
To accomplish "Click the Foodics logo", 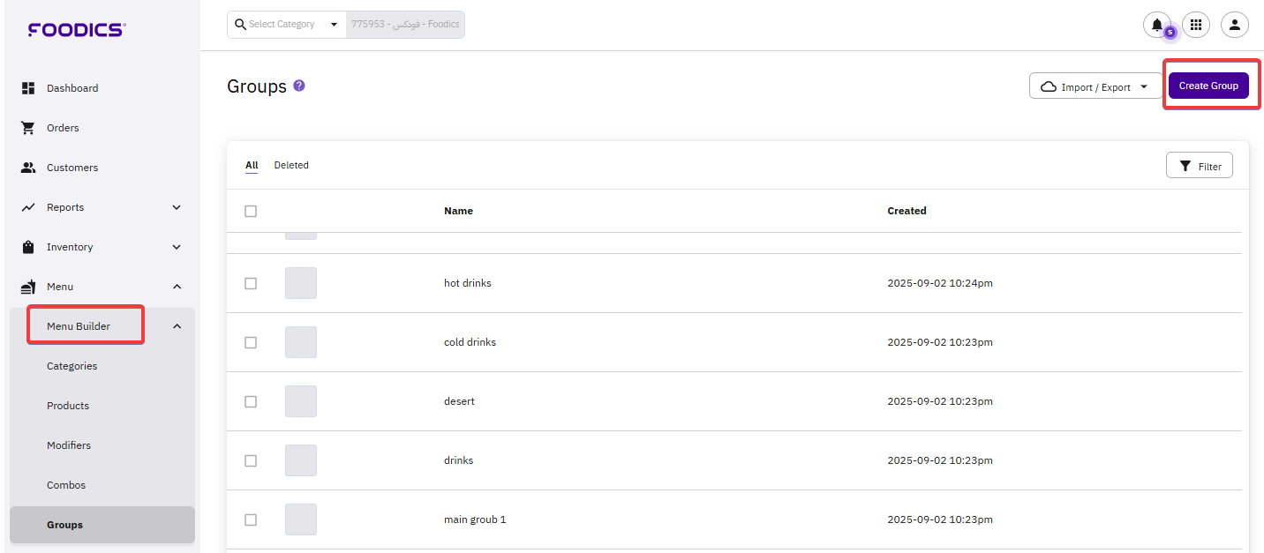I will tap(77, 30).
